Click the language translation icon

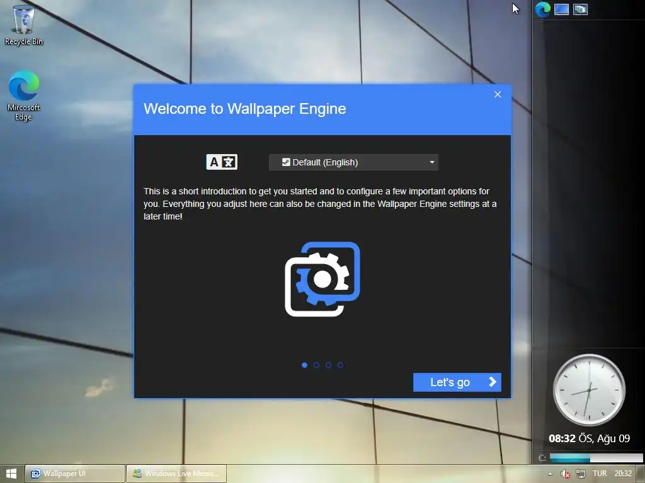pyautogui.click(x=222, y=162)
